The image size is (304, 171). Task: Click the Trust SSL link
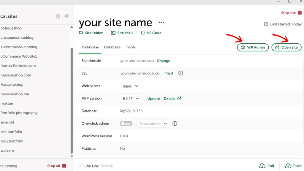[x=169, y=73]
